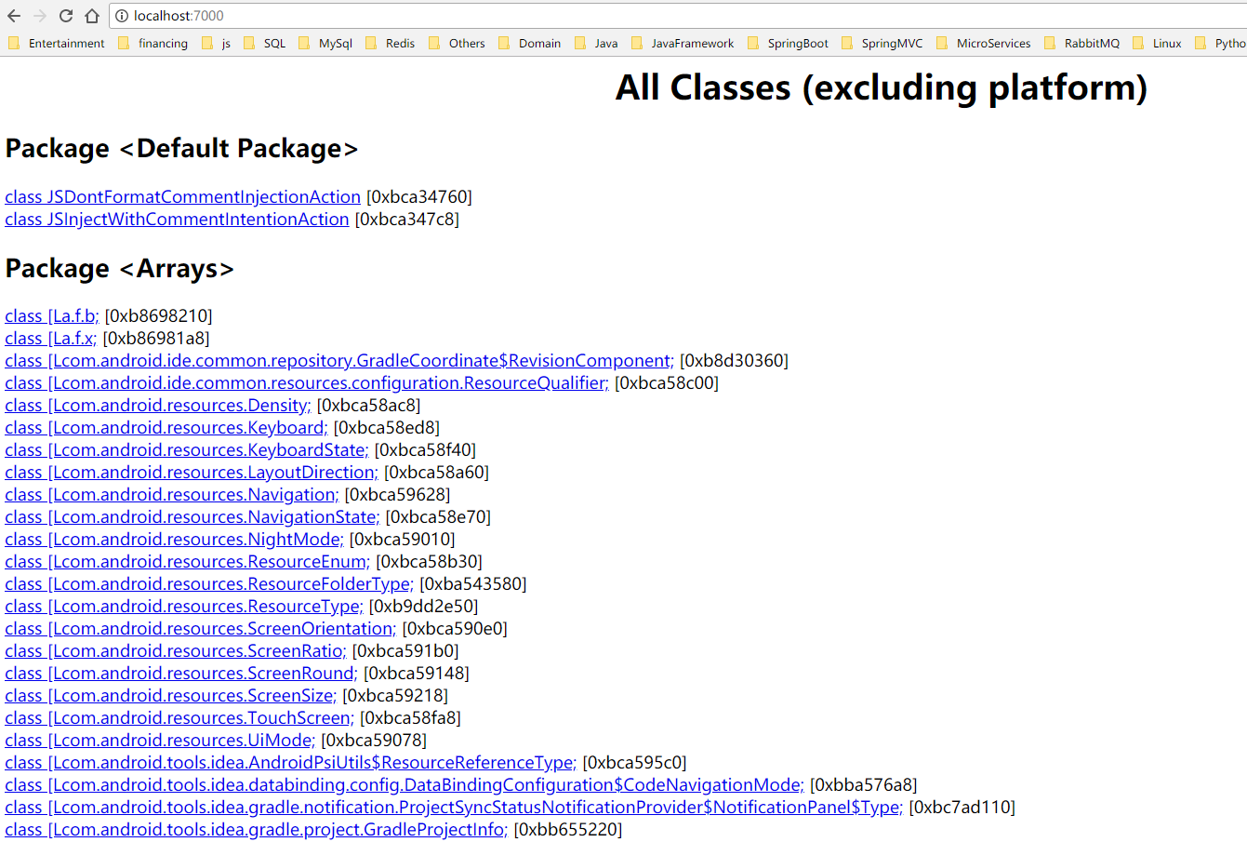Open the SQL bookmark folder
Viewport: 1247px width, 842px height.
pyautogui.click(x=264, y=43)
